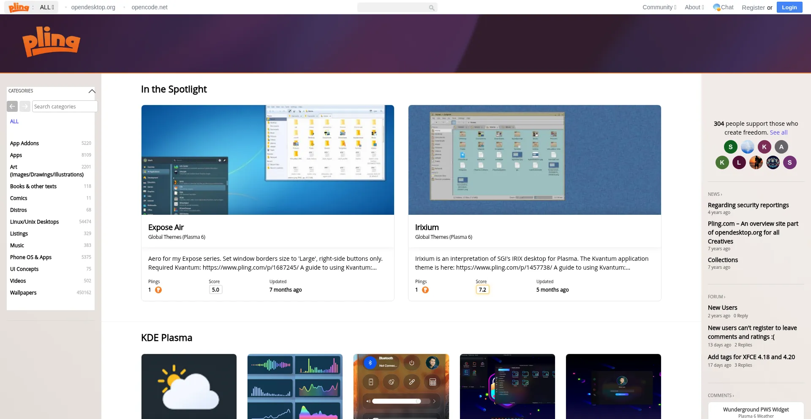811x419 pixels.
Task: Collapse the Categories panel chevron
Action: [x=92, y=91]
